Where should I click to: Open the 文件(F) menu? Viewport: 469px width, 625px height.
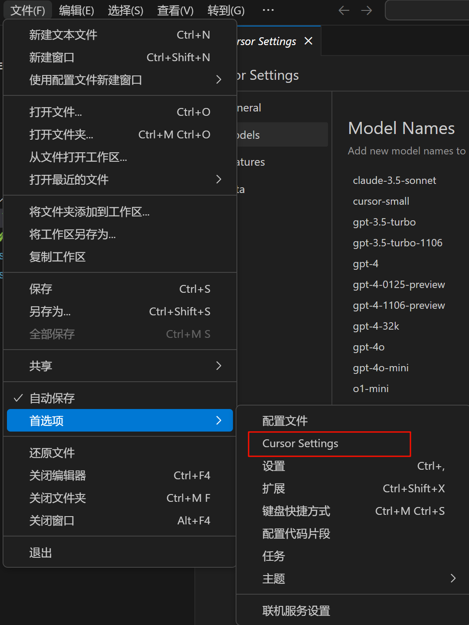pos(28,10)
